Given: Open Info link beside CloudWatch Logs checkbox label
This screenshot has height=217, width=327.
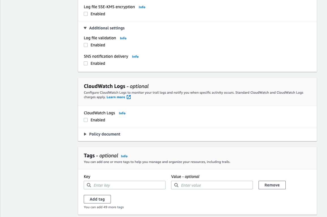Looking at the screenshot, I should click(x=122, y=113).
